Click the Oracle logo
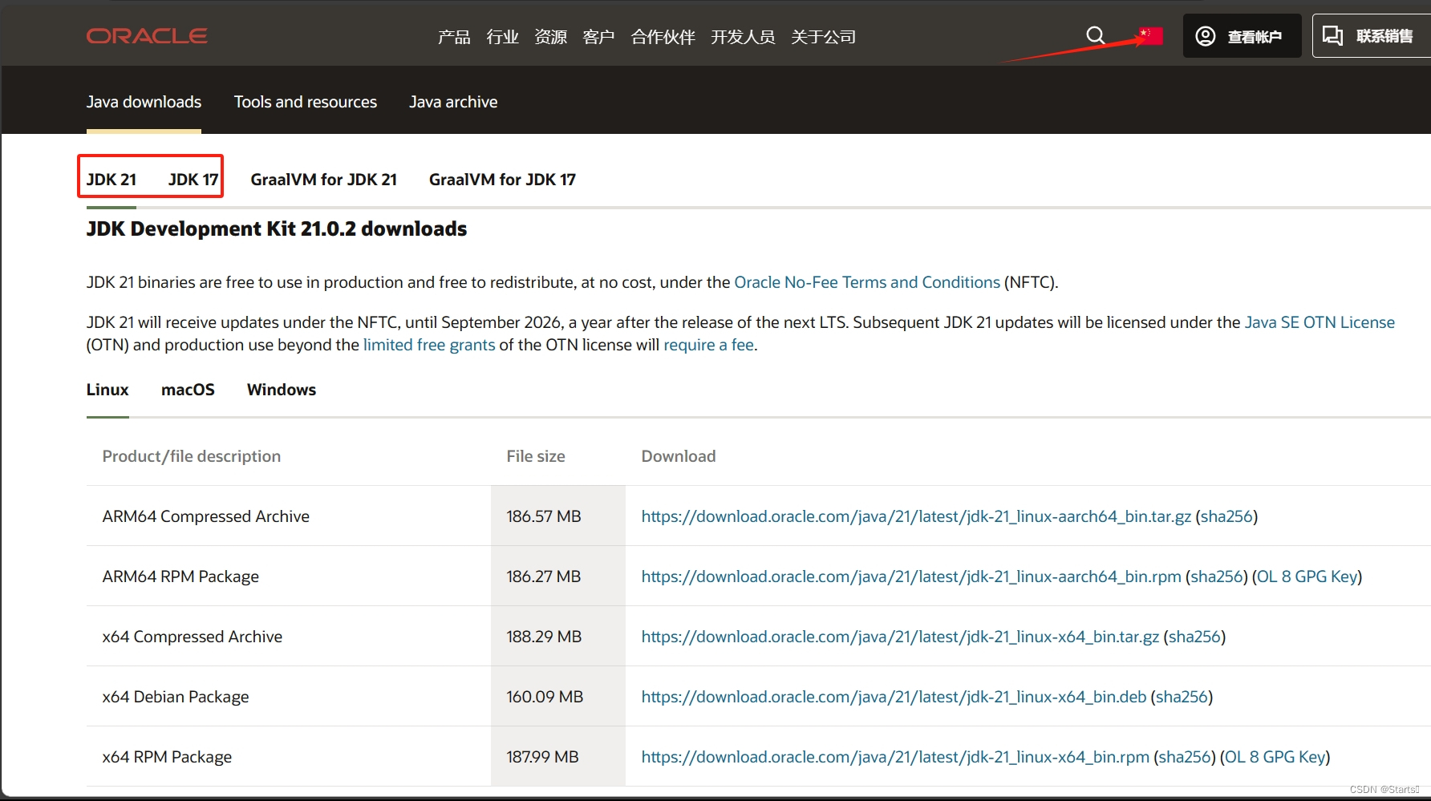 [x=147, y=36]
